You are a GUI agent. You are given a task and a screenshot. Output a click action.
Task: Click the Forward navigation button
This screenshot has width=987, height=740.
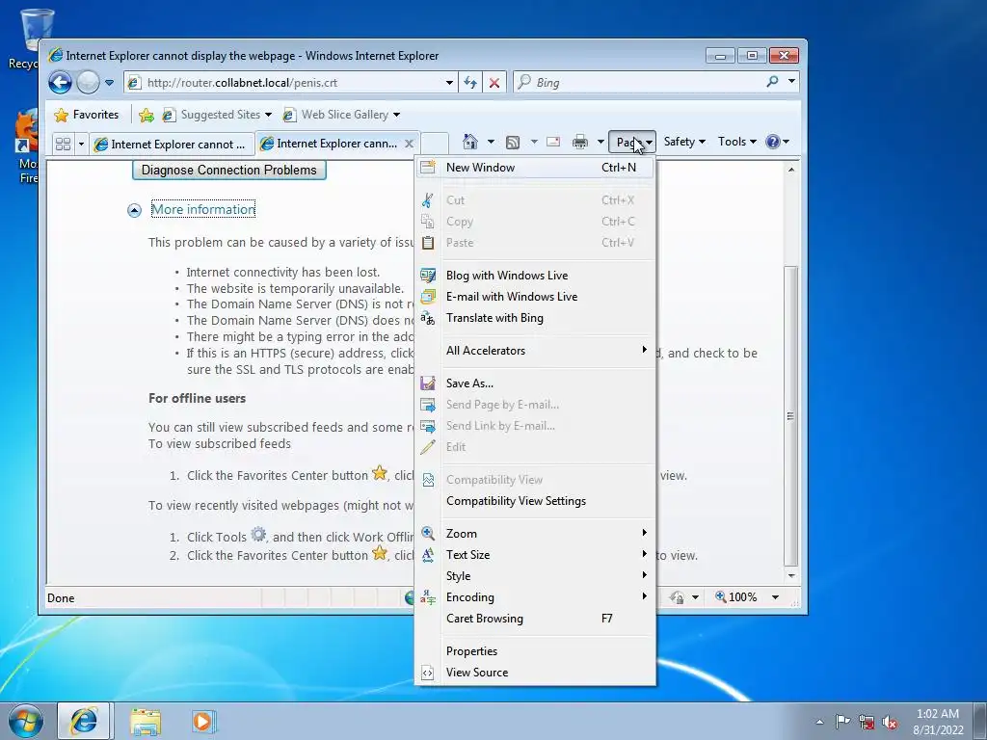88,83
